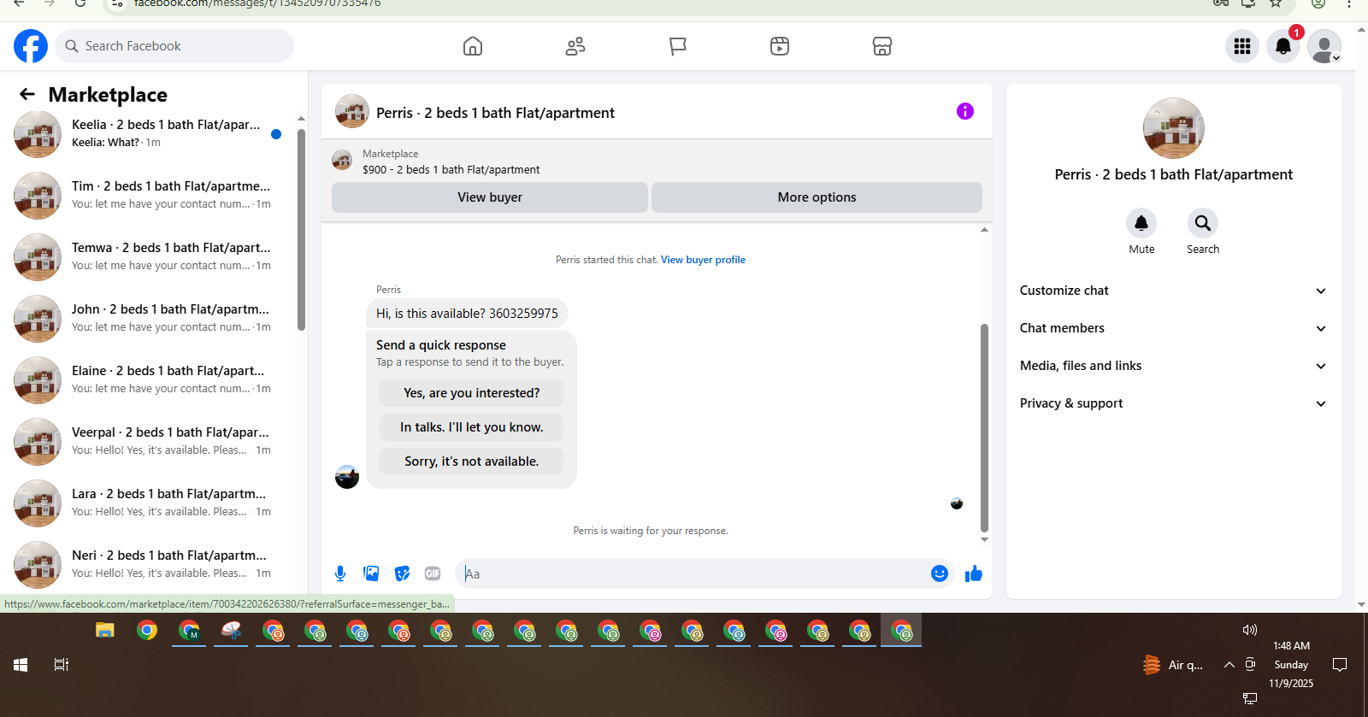The height and width of the screenshot is (717, 1368).
Task: Click the chat message scrollbar
Action: point(984,427)
